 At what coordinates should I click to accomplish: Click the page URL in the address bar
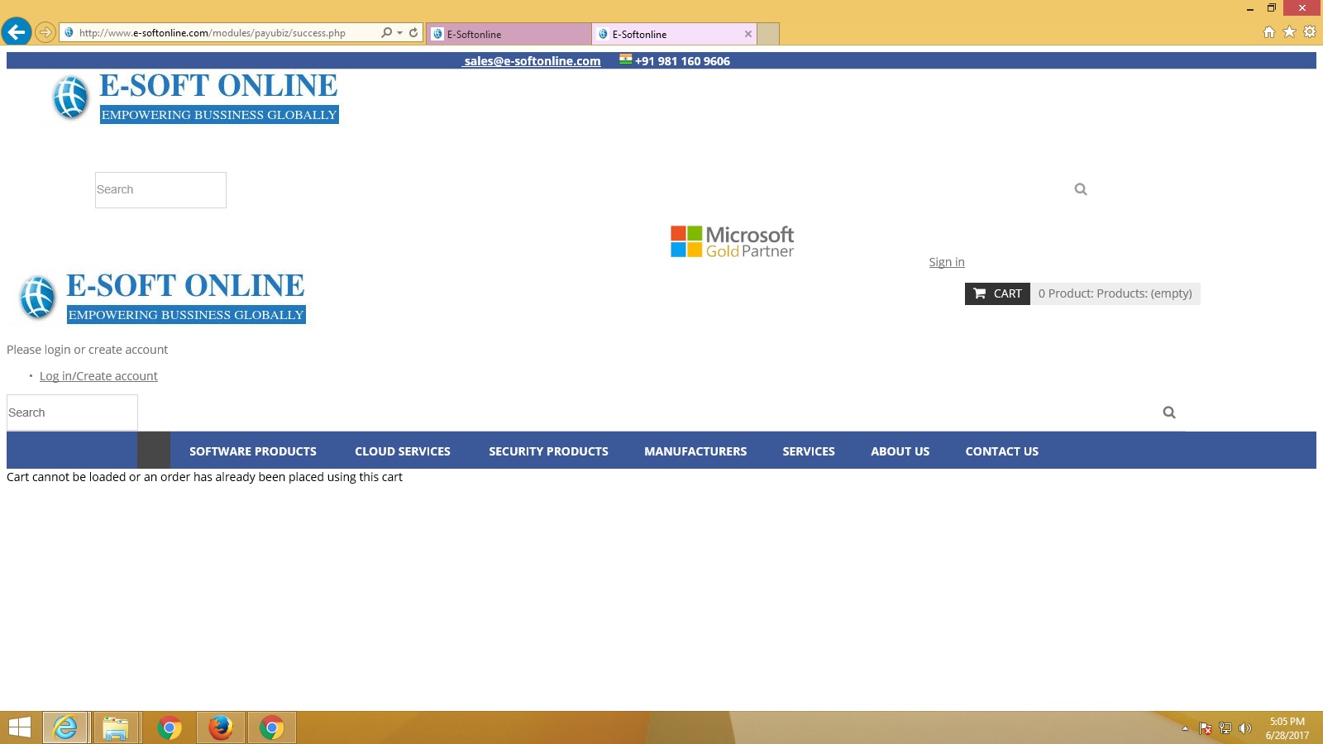tap(213, 33)
